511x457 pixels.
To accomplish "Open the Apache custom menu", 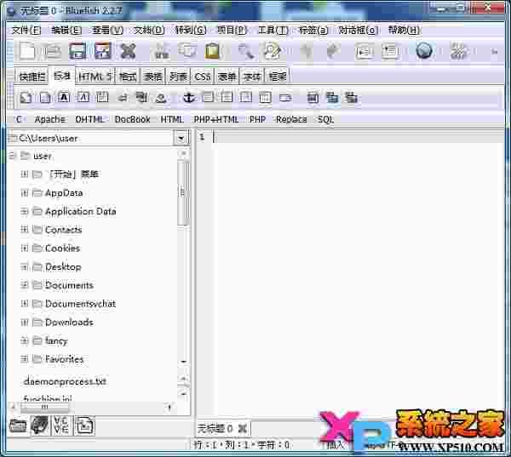I will pyautogui.click(x=50, y=119).
